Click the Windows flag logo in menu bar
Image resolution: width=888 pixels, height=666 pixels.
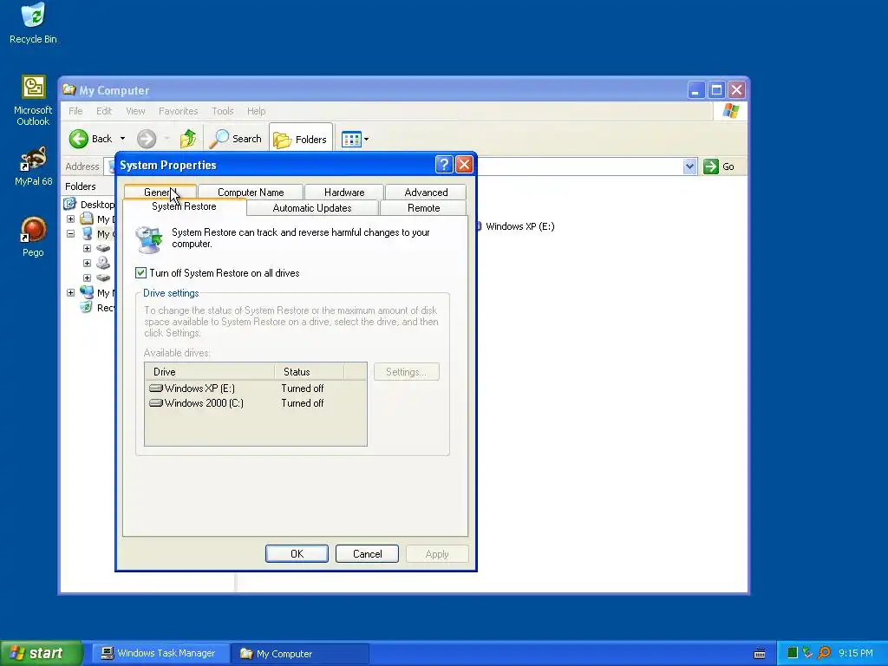[730, 111]
